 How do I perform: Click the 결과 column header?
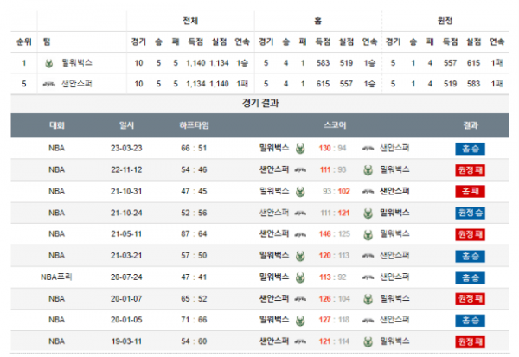(471, 125)
